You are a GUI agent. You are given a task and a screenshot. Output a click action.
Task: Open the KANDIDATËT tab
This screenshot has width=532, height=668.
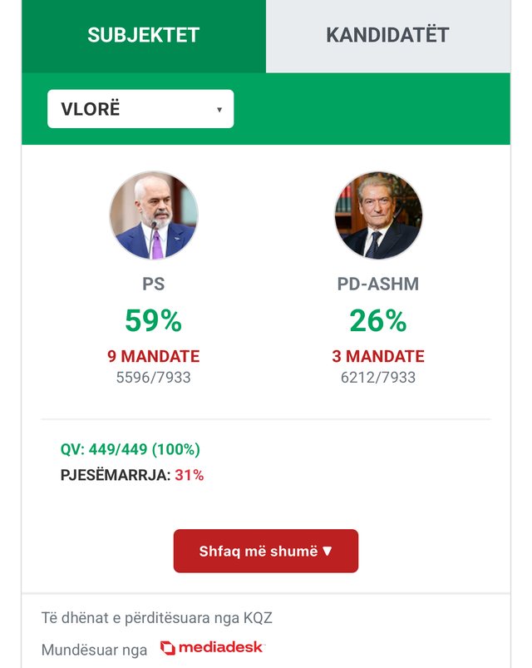[x=388, y=36]
